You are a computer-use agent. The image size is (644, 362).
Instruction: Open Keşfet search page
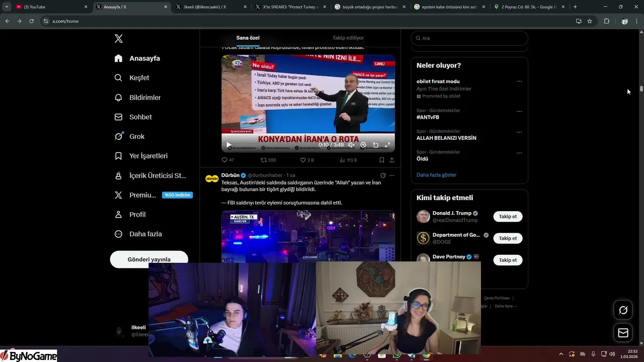[132, 78]
